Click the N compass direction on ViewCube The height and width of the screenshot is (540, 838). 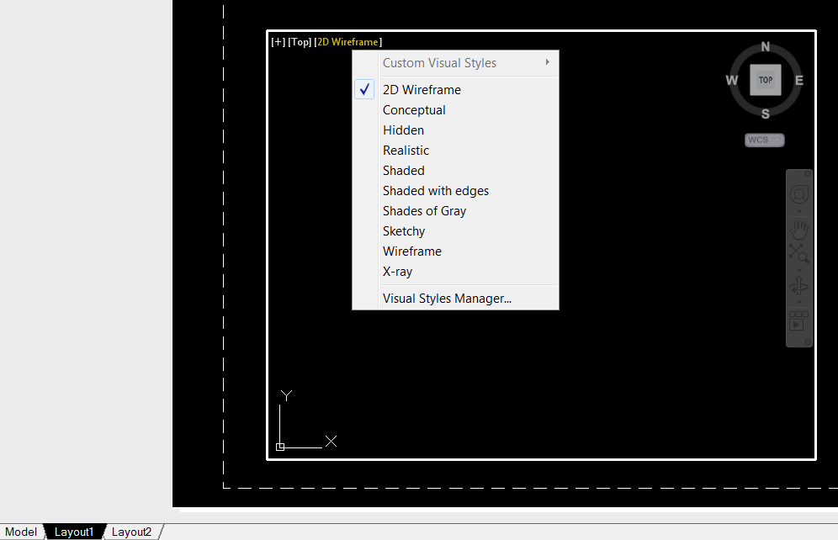(x=766, y=47)
